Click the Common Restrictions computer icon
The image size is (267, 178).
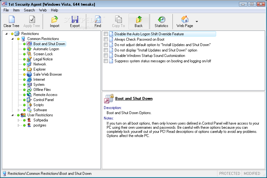pos(23,39)
